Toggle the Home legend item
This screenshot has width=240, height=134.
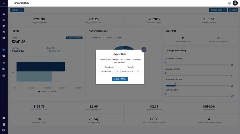click(119, 38)
